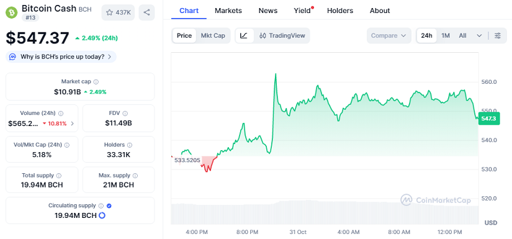Click the verified badge next to Circulating supply
This screenshot has height=239, width=512.
(109, 206)
